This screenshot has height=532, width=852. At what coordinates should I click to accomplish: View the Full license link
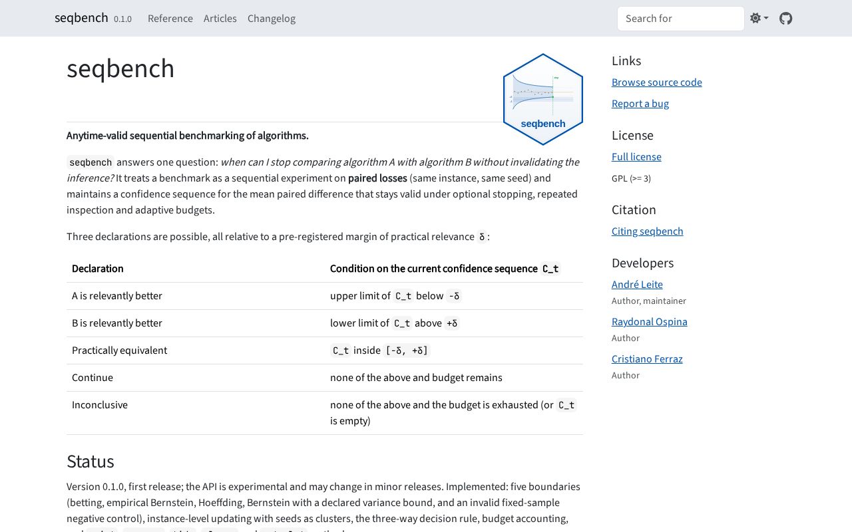(x=636, y=157)
